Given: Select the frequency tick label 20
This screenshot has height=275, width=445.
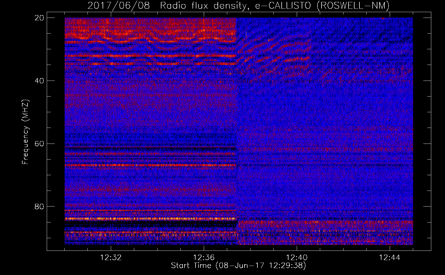Looking at the screenshot, I should coord(39,18).
